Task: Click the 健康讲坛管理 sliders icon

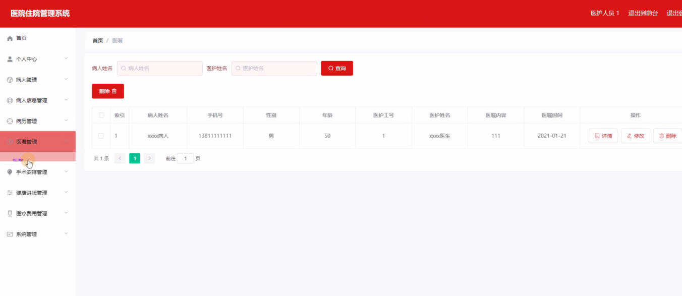Action: [10, 193]
